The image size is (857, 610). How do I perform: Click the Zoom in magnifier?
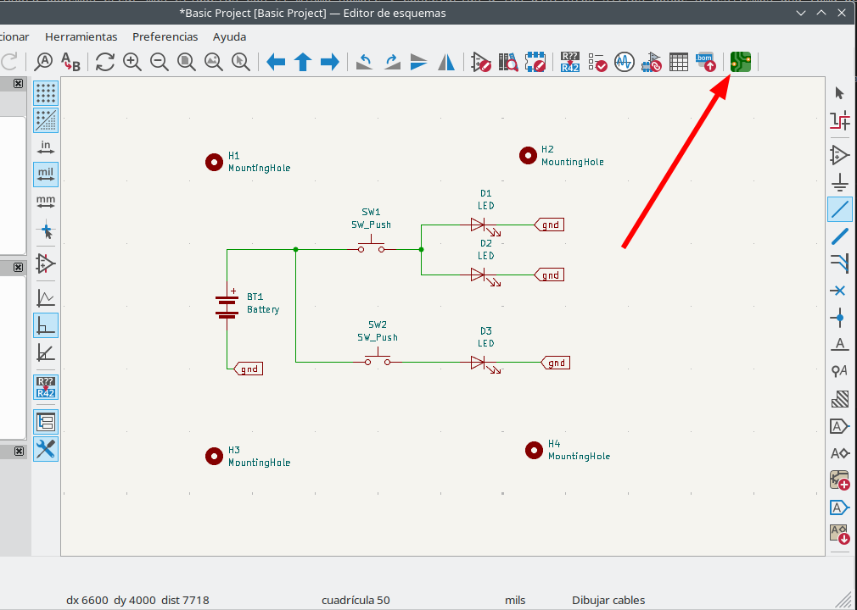pos(132,62)
